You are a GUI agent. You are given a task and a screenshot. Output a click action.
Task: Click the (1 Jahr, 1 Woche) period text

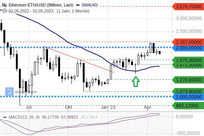[73, 11]
